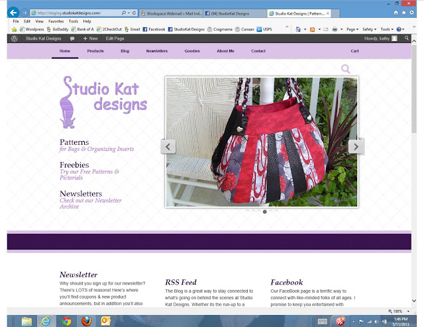Open the Blog nav item
This screenshot has height=327, width=424.
pyautogui.click(x=125, y=51)
